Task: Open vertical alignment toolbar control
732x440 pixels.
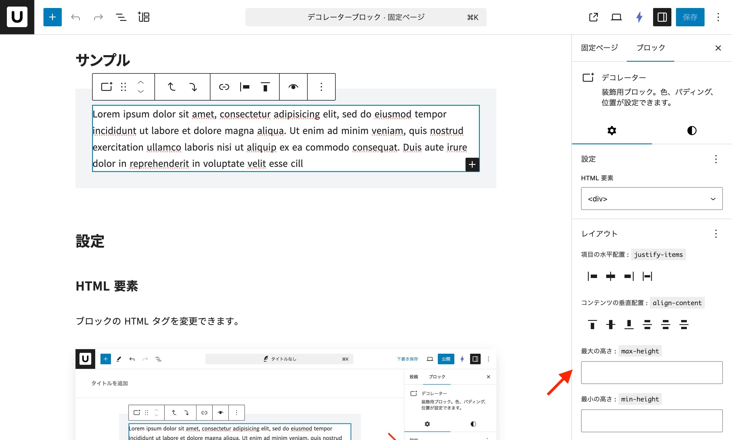Action: pyautogui.click(x=265, y=87)
